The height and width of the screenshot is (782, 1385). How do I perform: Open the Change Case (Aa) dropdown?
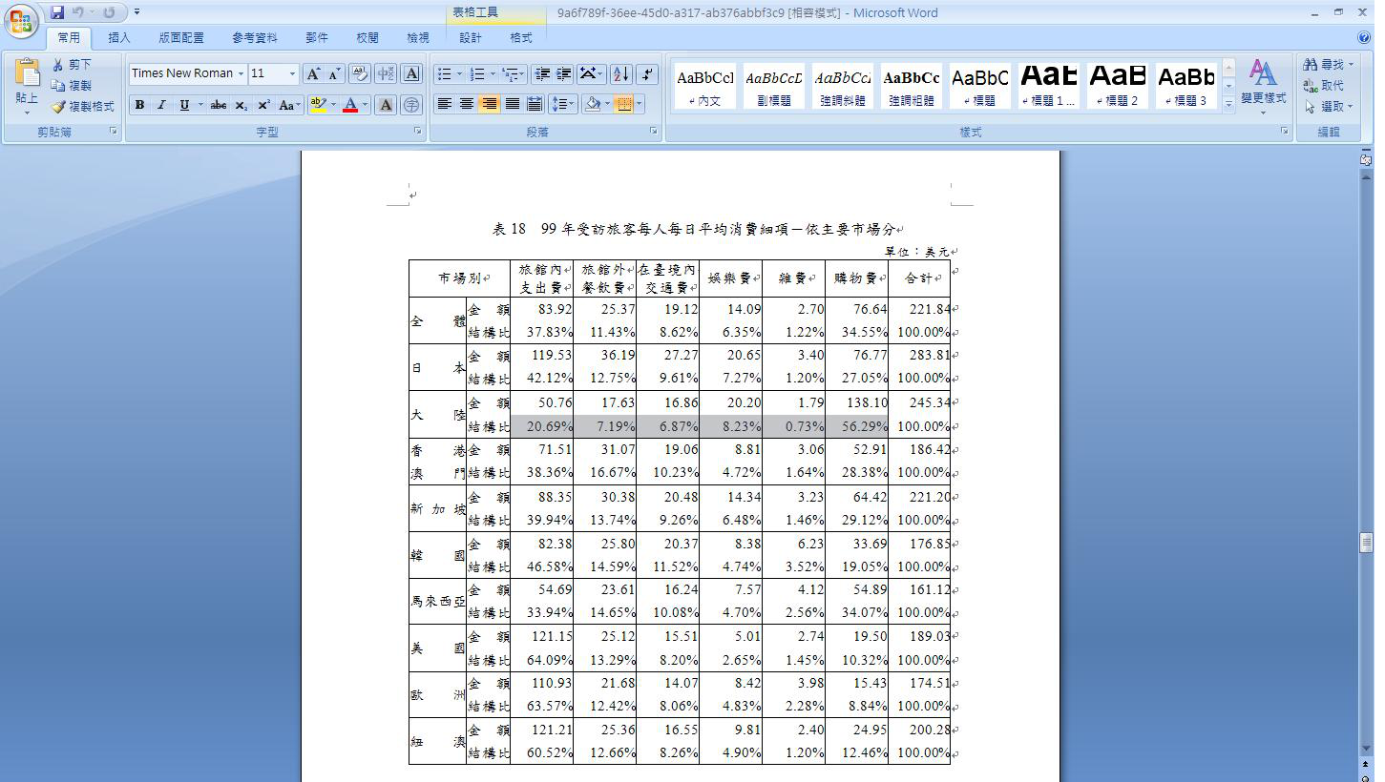289,105
